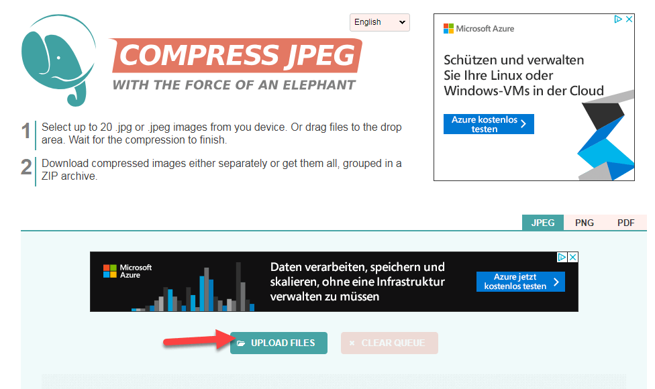Close the Microsoft Azure ad
The image size is (655, 389).
[629, 19]
